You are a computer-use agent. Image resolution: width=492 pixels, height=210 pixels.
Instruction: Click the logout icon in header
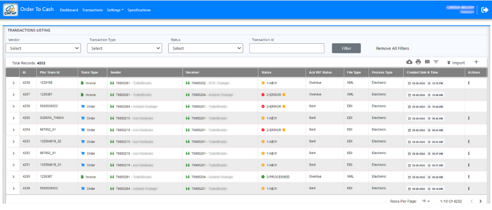[485, 10]
